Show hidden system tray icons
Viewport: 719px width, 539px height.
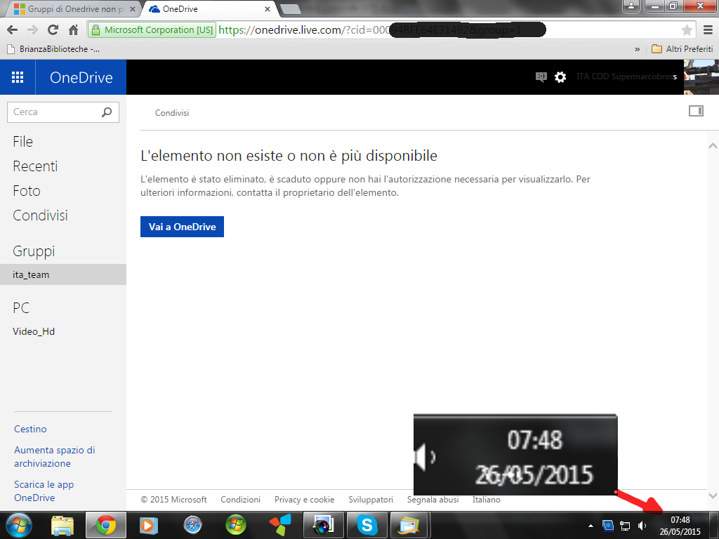[591, 526]
